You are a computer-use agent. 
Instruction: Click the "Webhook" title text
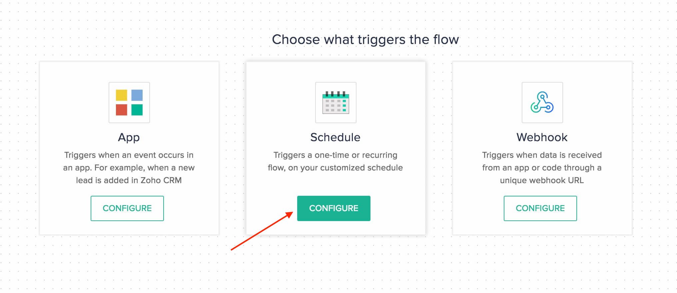[542, 137]
